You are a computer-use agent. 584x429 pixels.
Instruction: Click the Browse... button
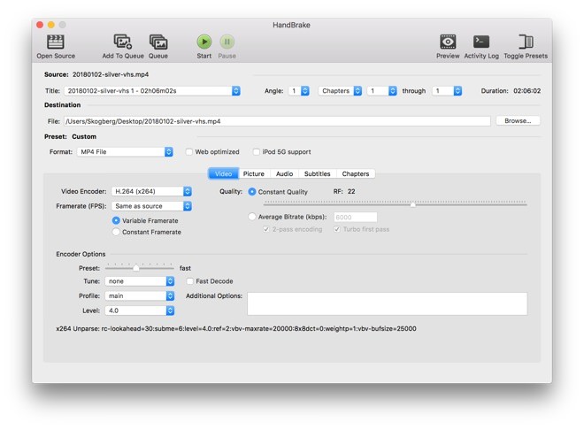pyautogui.click(x=518, y=121)
